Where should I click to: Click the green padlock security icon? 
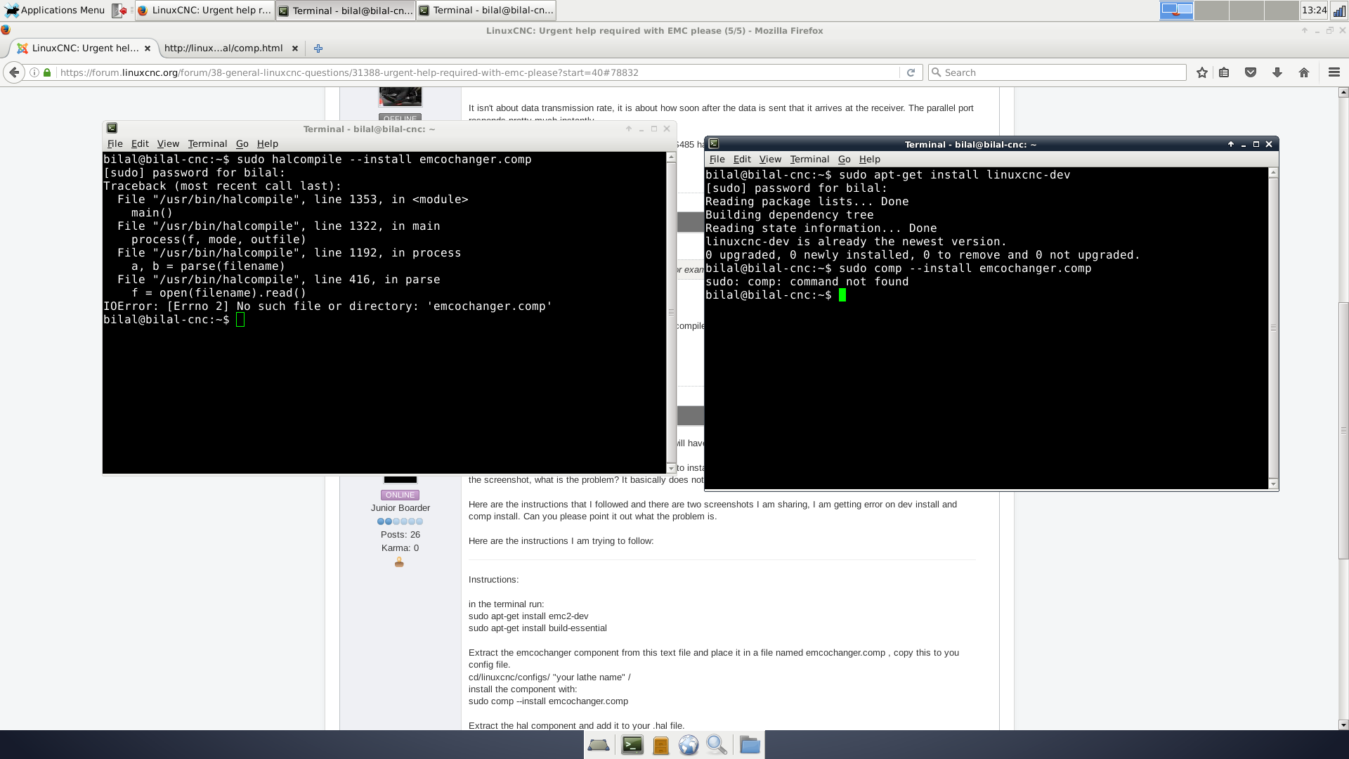tap(47, 72)
